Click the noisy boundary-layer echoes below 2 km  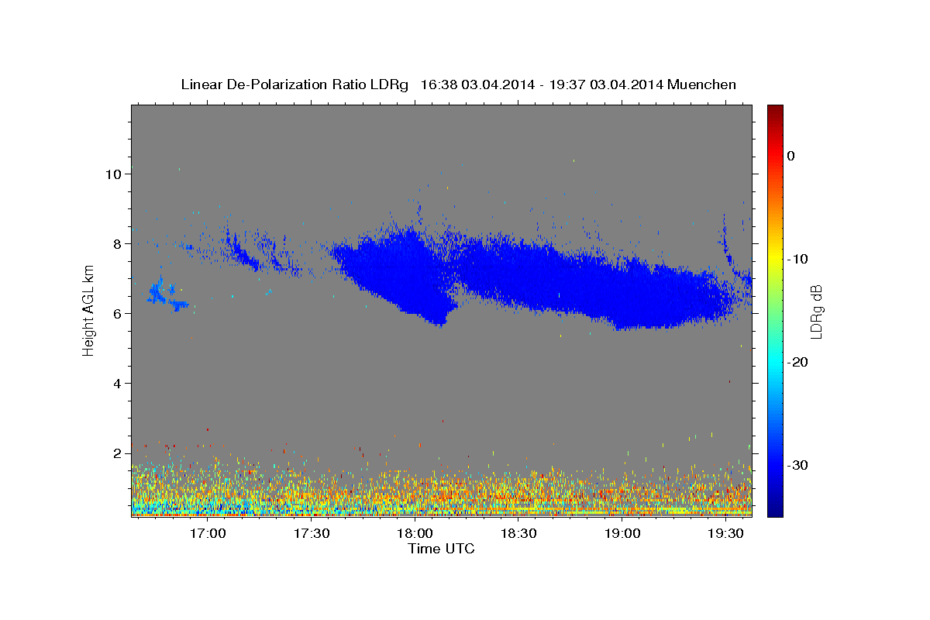pos(441,487)
